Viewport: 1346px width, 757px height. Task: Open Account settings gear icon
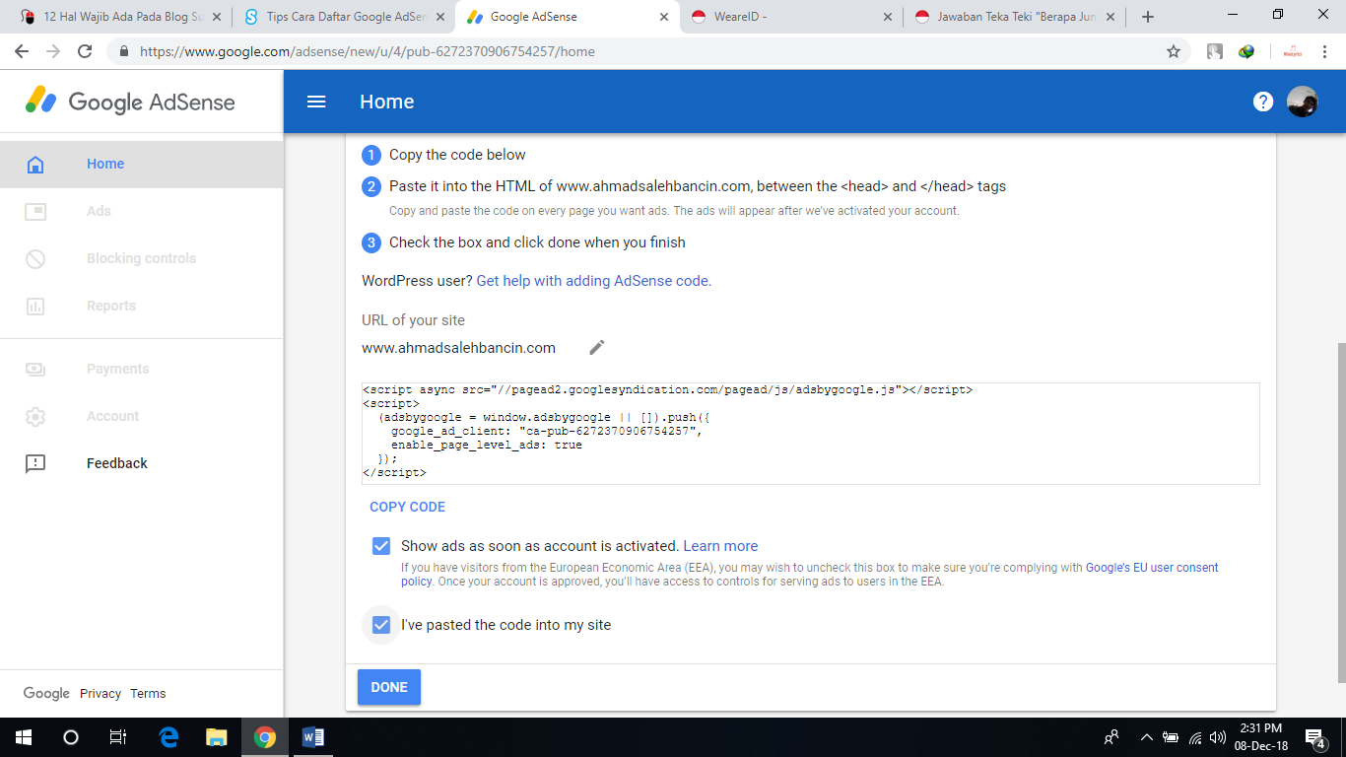click(x=35, y=415)
